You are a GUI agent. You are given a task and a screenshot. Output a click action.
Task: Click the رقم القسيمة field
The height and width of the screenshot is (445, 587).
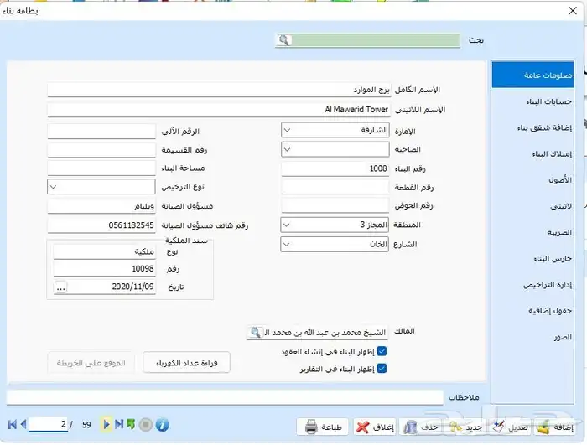pos(101,150)
